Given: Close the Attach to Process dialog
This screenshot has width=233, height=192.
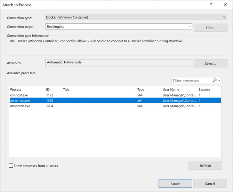Looking at the screenshot, I should point(225,5).
